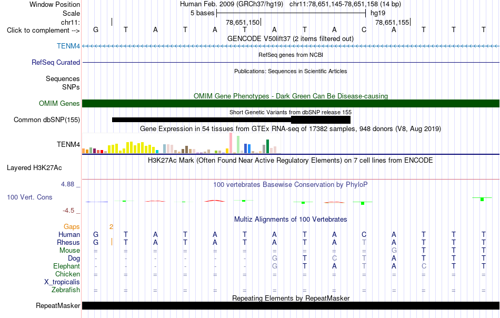The height and width of the screenshot is (318, 500).
Task: Click the PhyloP 4.88 upper limit value
Action: point(67,184)
